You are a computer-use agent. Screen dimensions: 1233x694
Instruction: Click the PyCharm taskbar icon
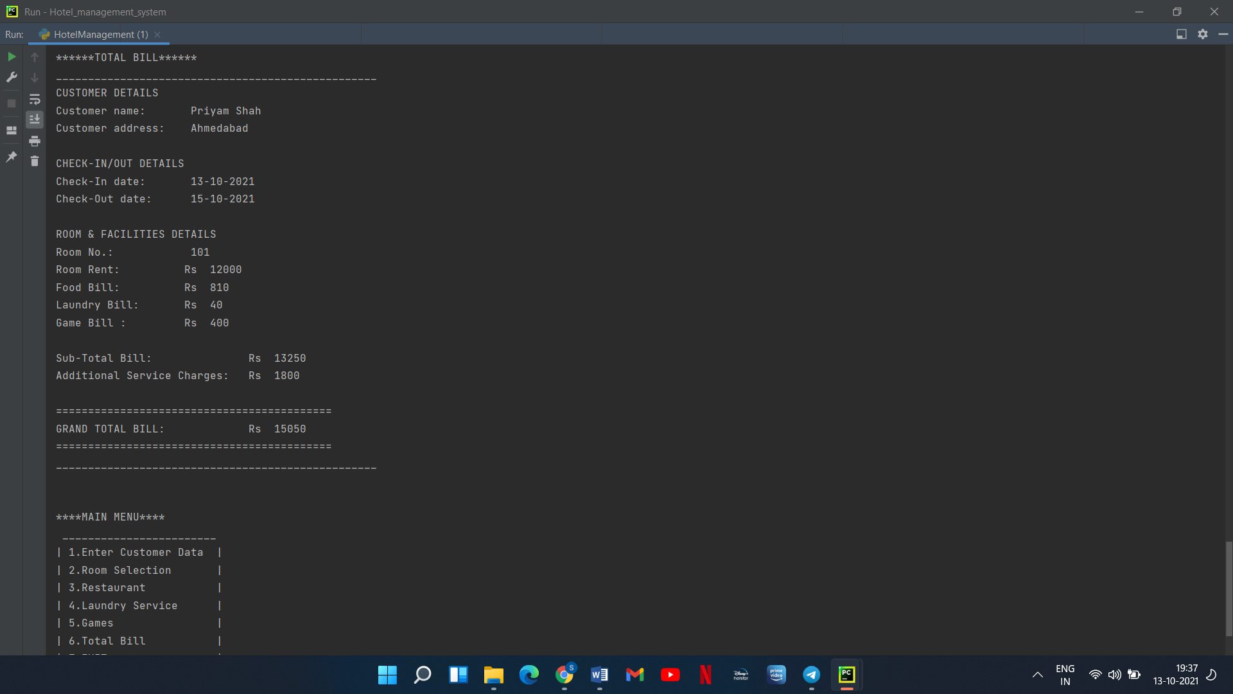(847, 675)
